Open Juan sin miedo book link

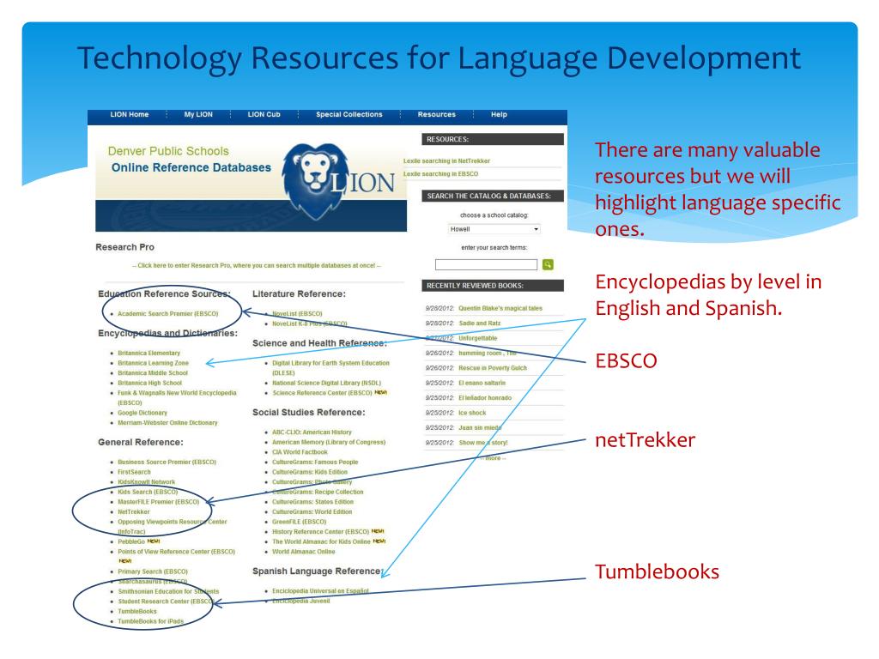tap(480, 427)
